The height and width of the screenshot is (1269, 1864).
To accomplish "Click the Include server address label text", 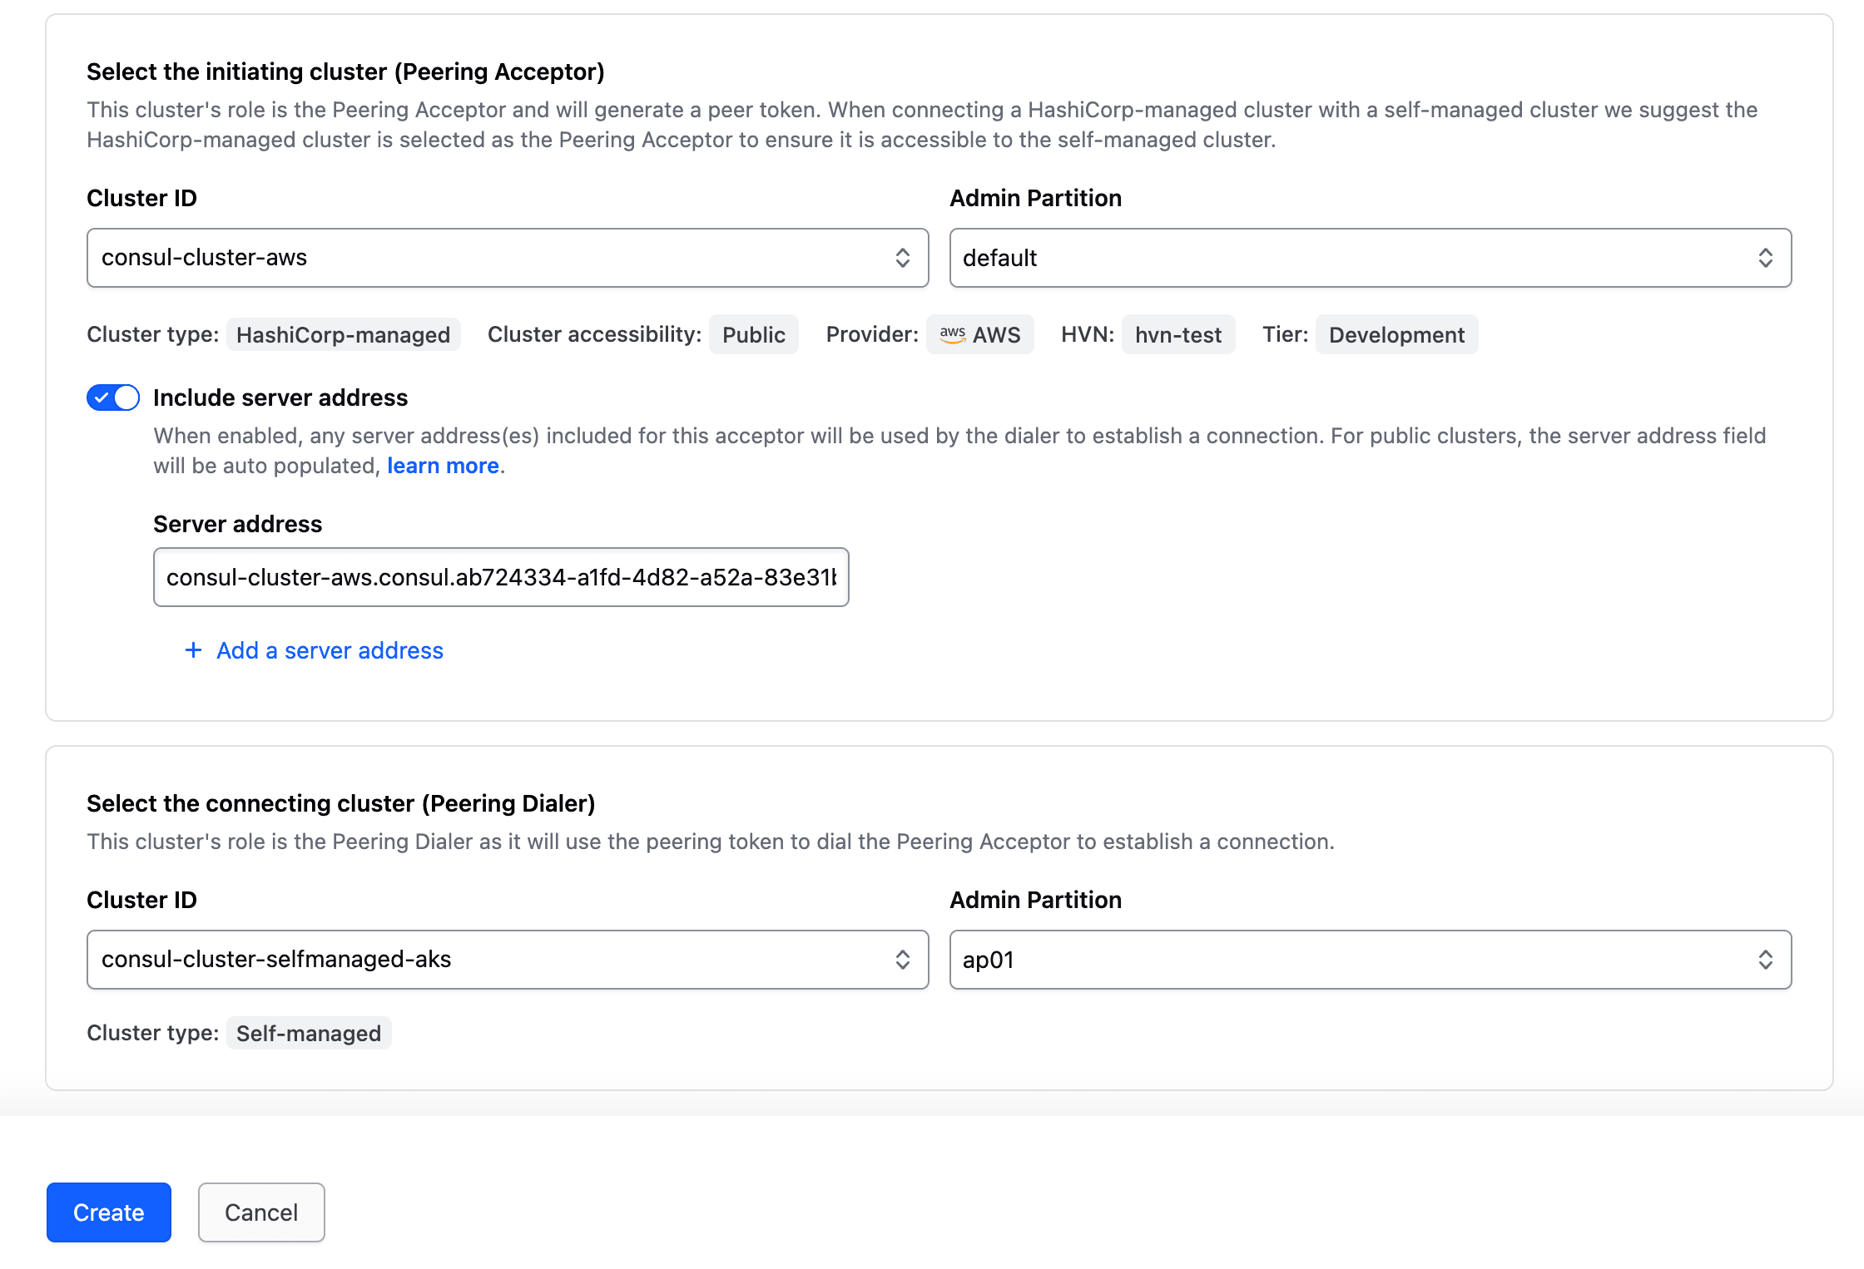I will coord(280,397).
